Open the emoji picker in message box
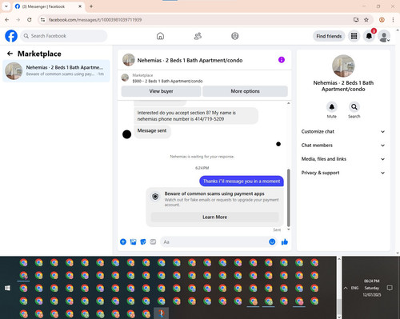The width and height of the screenshot is (400, 319). (x=272, y=241)
